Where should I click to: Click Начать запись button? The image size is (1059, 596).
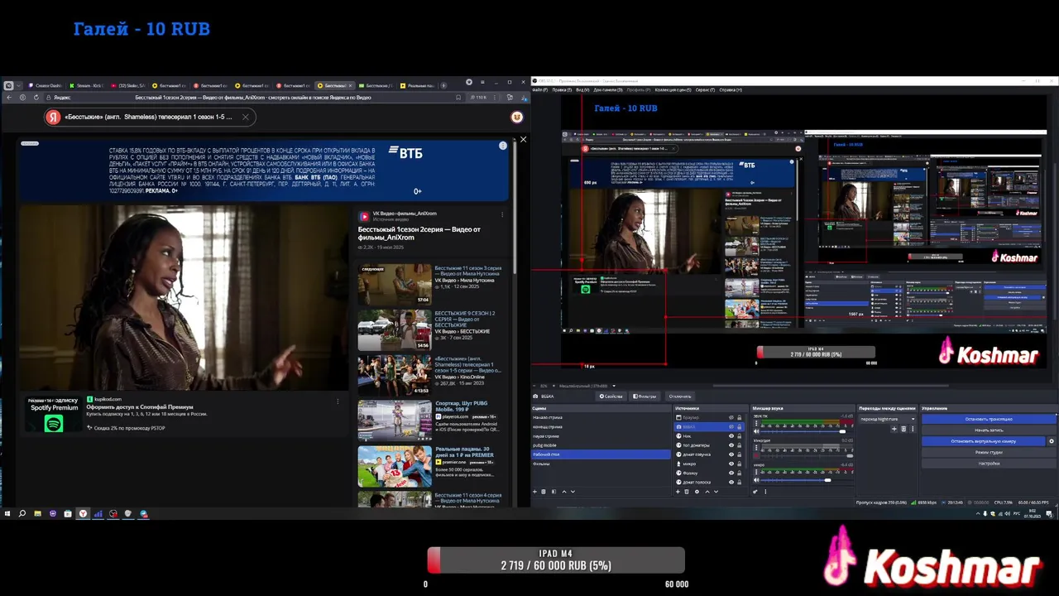coord(989,430)
